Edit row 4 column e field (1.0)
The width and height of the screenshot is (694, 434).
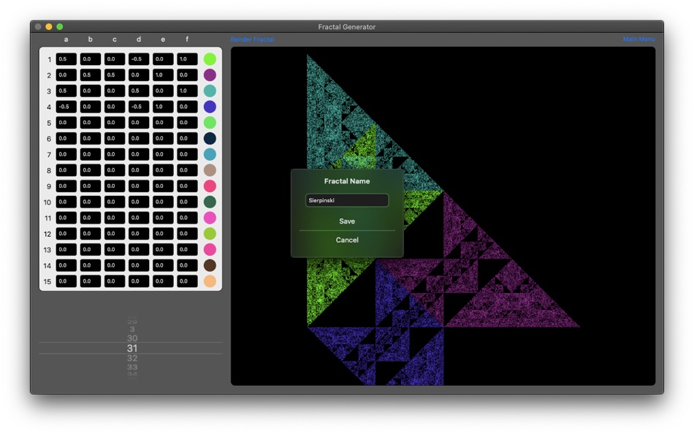(x=163, y=107)
